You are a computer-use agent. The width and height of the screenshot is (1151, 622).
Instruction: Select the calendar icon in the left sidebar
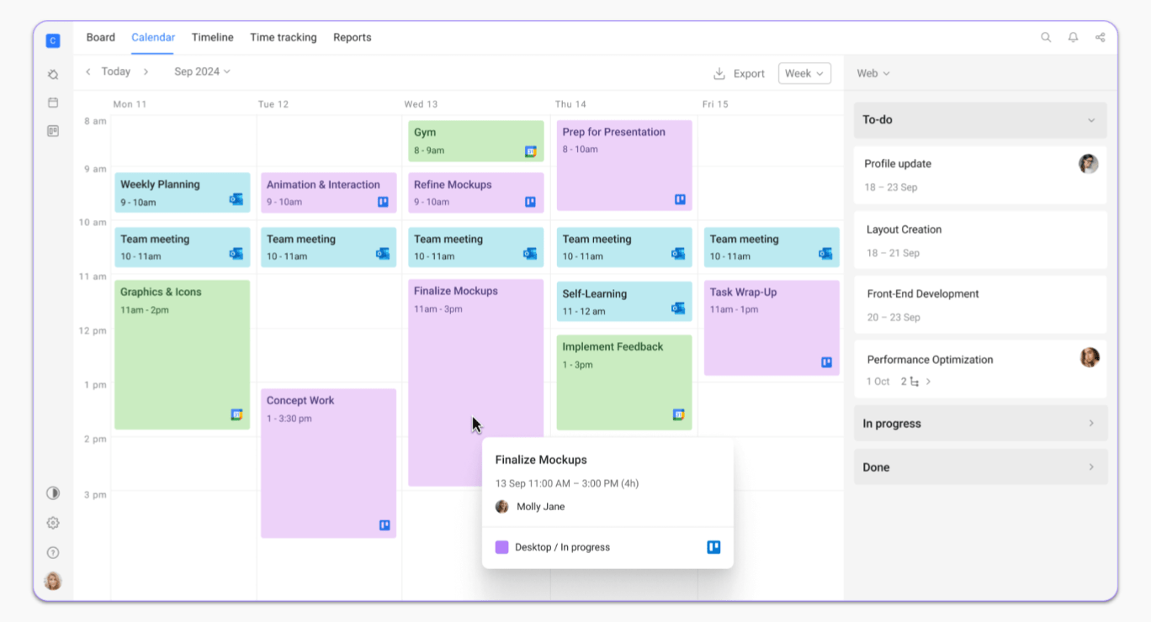[52, 102]
